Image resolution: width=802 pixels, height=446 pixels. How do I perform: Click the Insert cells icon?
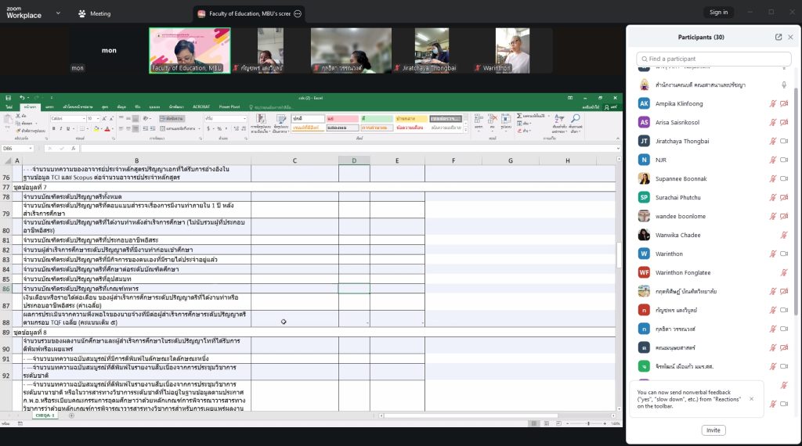479,120
